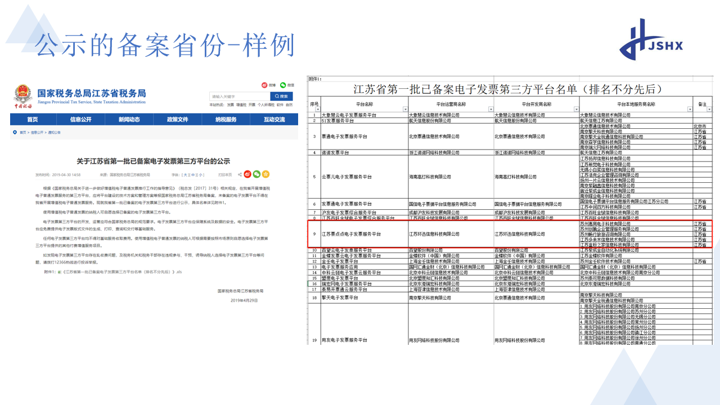Click the gray share icon beside 打印本页
Image resolution: width=720 pixels, height=405 pixels.
pos(240,174)
